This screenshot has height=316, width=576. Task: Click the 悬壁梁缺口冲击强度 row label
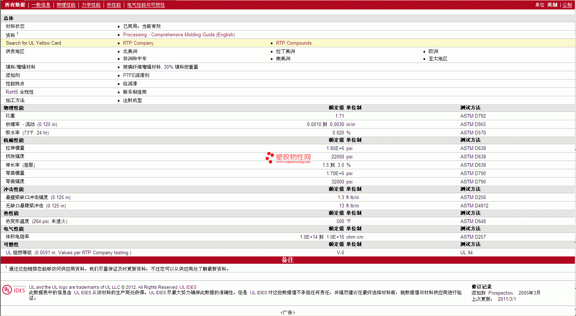click(38, 197)
